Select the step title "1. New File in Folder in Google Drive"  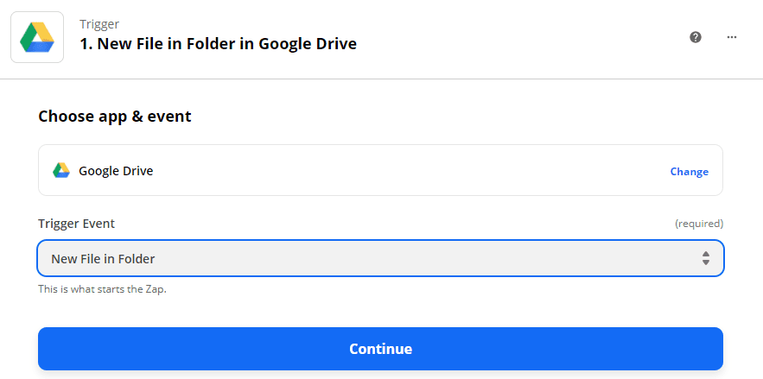(x=218, y=44)
